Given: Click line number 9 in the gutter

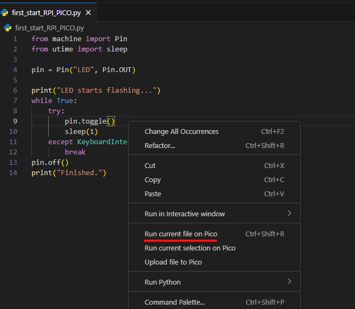Looking at the screenshot, I should click(15, 121).
